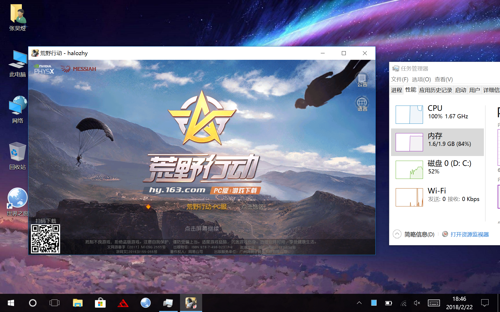500x312 pixels.
Task: Click the 打开资源监视器 link
Action: coord(469,234)
